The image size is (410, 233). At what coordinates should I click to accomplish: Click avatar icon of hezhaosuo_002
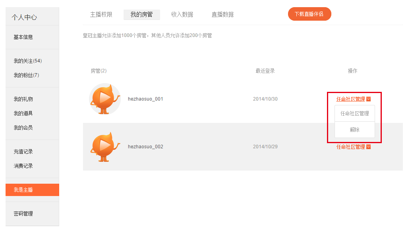coord(105,147)
